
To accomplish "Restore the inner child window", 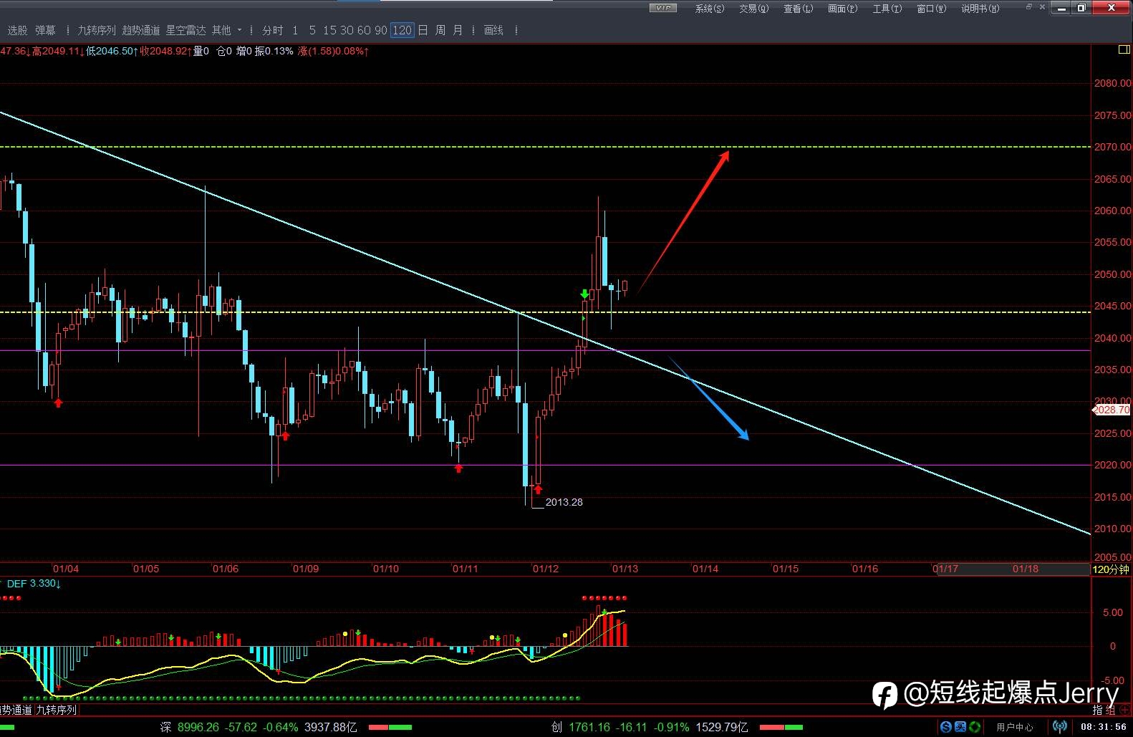I will [1028, 6].
